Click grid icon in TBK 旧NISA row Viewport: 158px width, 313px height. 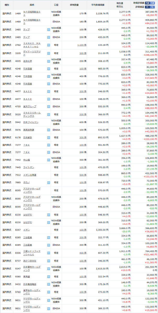point(49,152)
